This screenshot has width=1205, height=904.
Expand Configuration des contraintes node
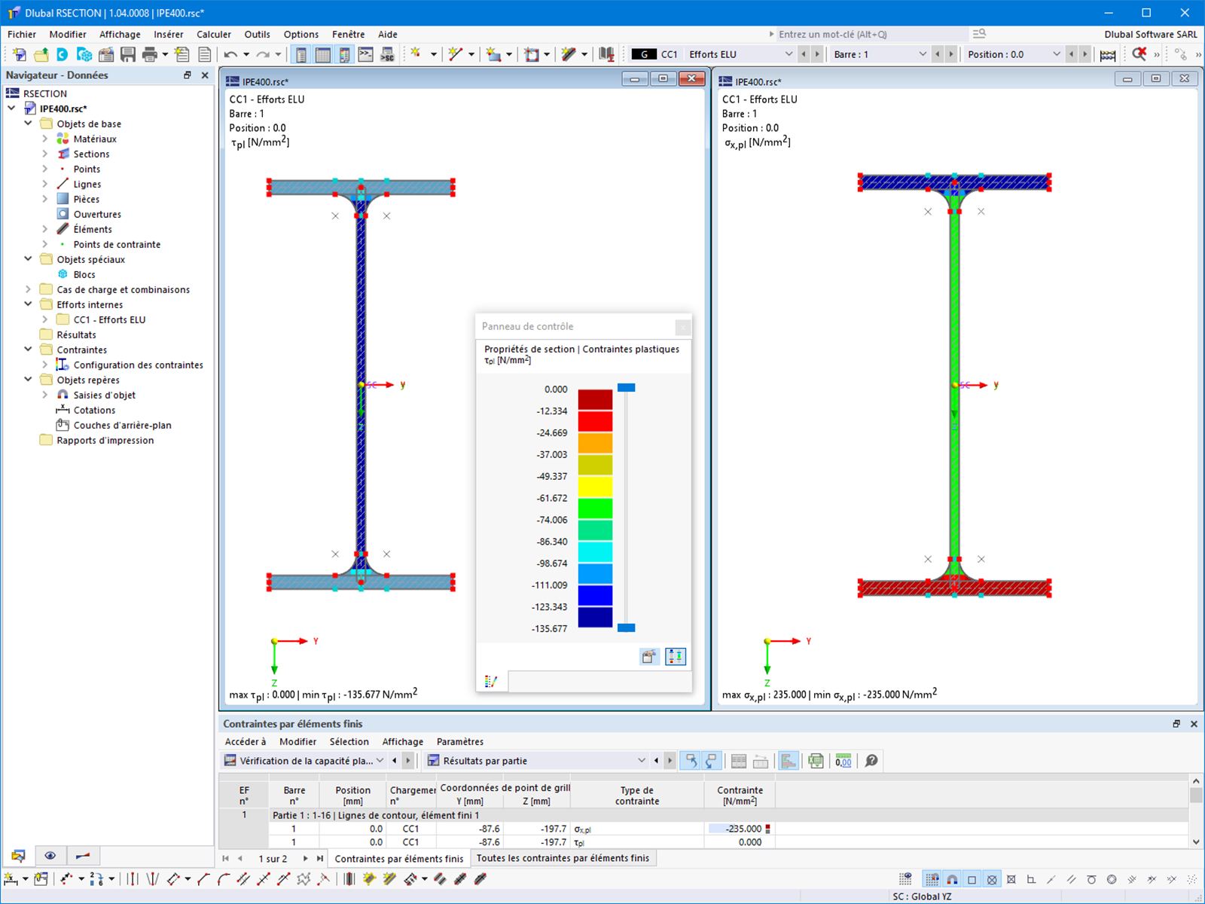[45, 365]
